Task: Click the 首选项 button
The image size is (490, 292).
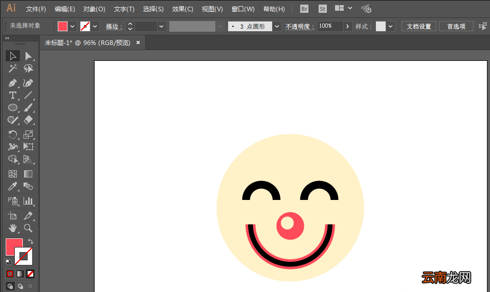Action: tap(456, 27)
